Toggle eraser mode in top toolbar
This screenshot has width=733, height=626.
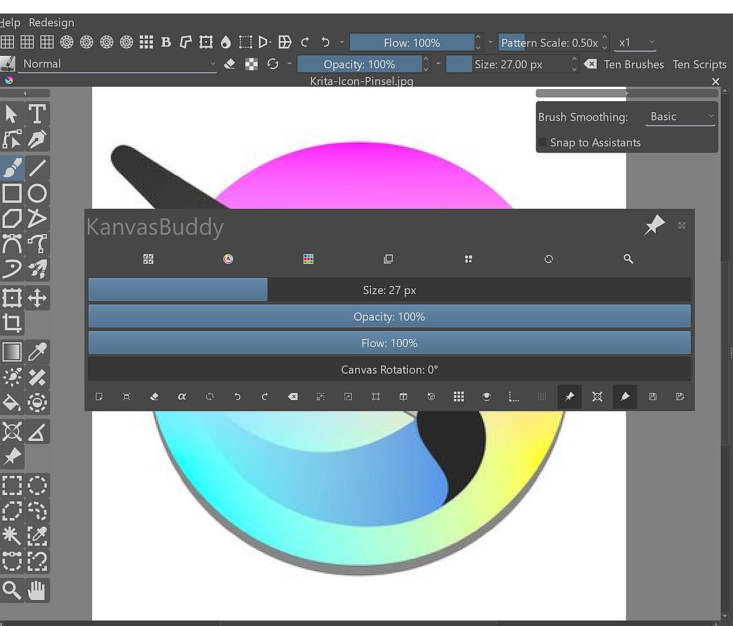click(230, 64)
